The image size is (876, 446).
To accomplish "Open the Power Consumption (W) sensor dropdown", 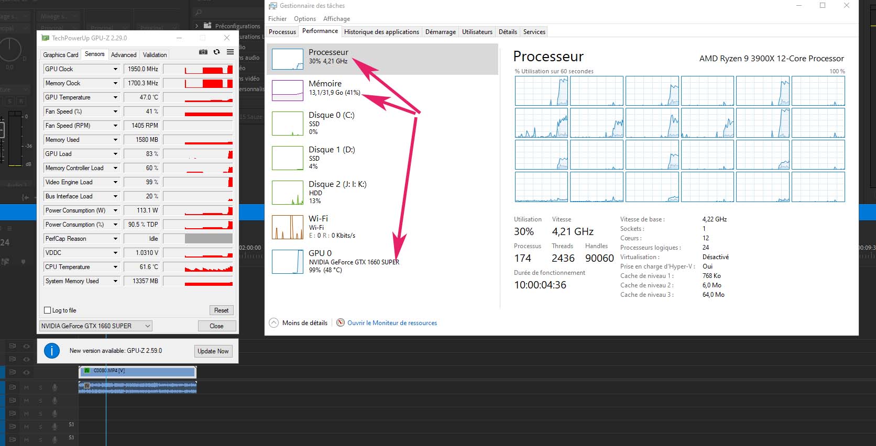I will pyautogui.click(x=115, y=210).
